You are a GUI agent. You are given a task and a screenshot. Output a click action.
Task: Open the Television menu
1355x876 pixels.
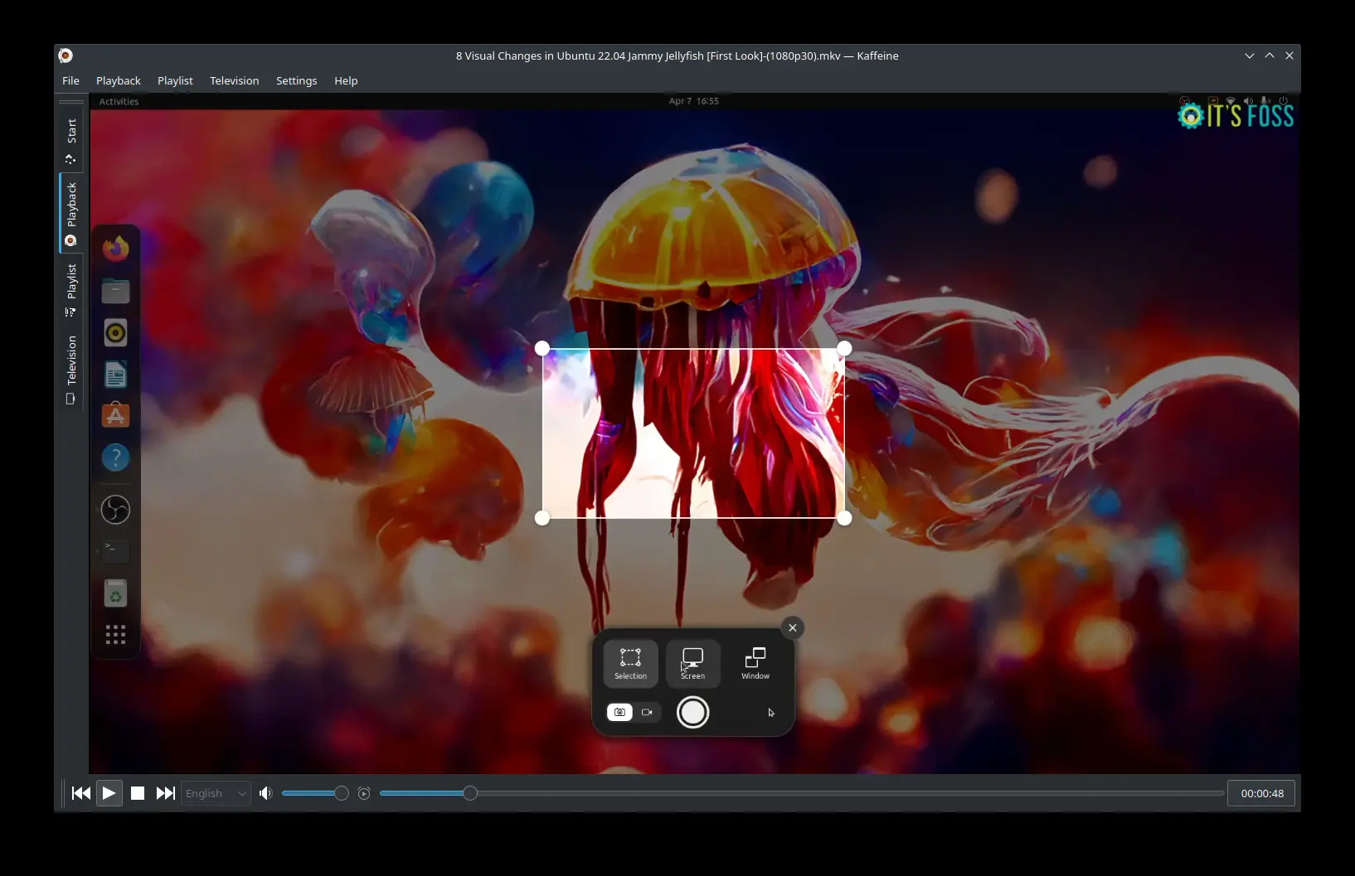pos(234,80)
